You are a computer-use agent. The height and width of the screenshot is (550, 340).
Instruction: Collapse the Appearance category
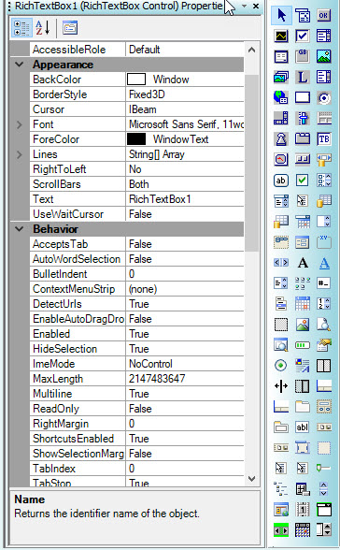click(x=20, y=65)
